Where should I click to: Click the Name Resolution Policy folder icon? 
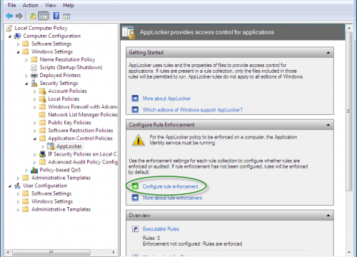(x=34, y=59)
